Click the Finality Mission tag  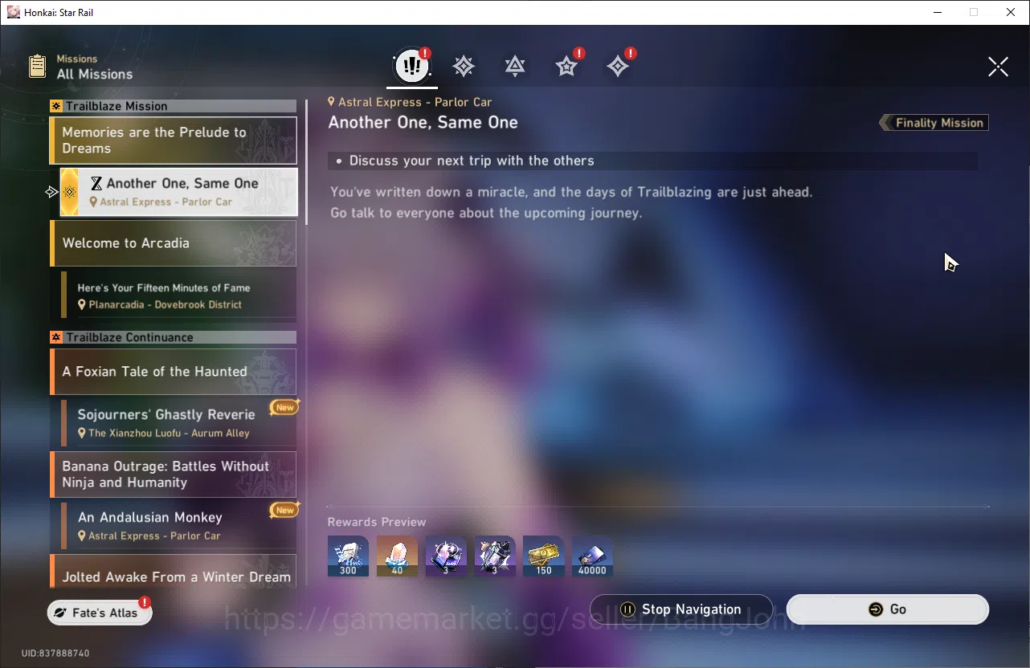click(x=934, y=123)
